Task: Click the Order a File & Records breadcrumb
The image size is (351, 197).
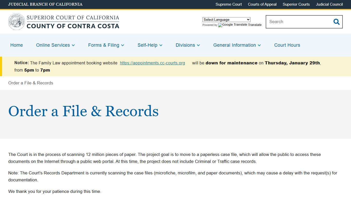Action: (x=31, y=83)
